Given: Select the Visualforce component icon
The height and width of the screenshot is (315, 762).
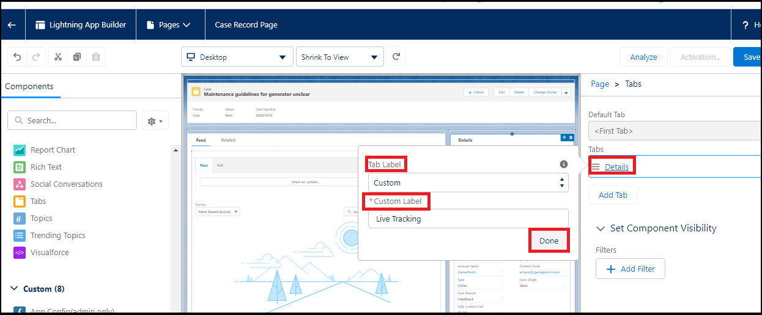Looking at the screenshot, I should pyautogui.click(x=20, y=252).
